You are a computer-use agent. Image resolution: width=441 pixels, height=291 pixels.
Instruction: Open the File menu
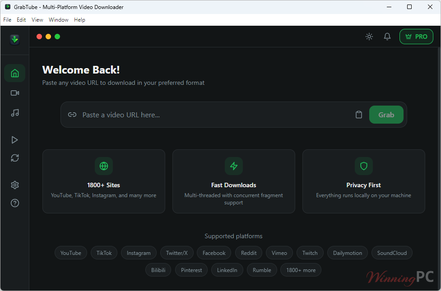point(7,20)
